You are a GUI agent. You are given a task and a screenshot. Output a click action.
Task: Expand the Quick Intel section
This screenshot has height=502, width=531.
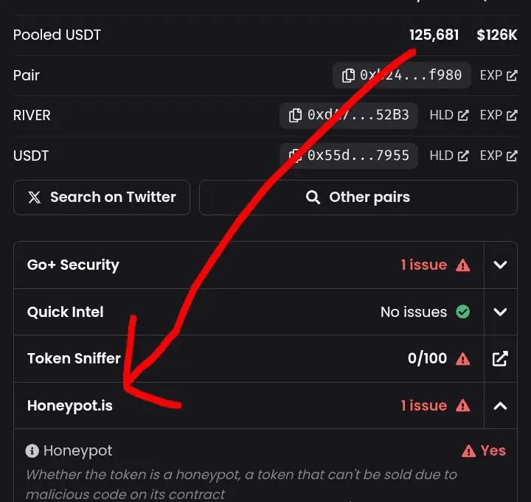(x=500, y=312)
